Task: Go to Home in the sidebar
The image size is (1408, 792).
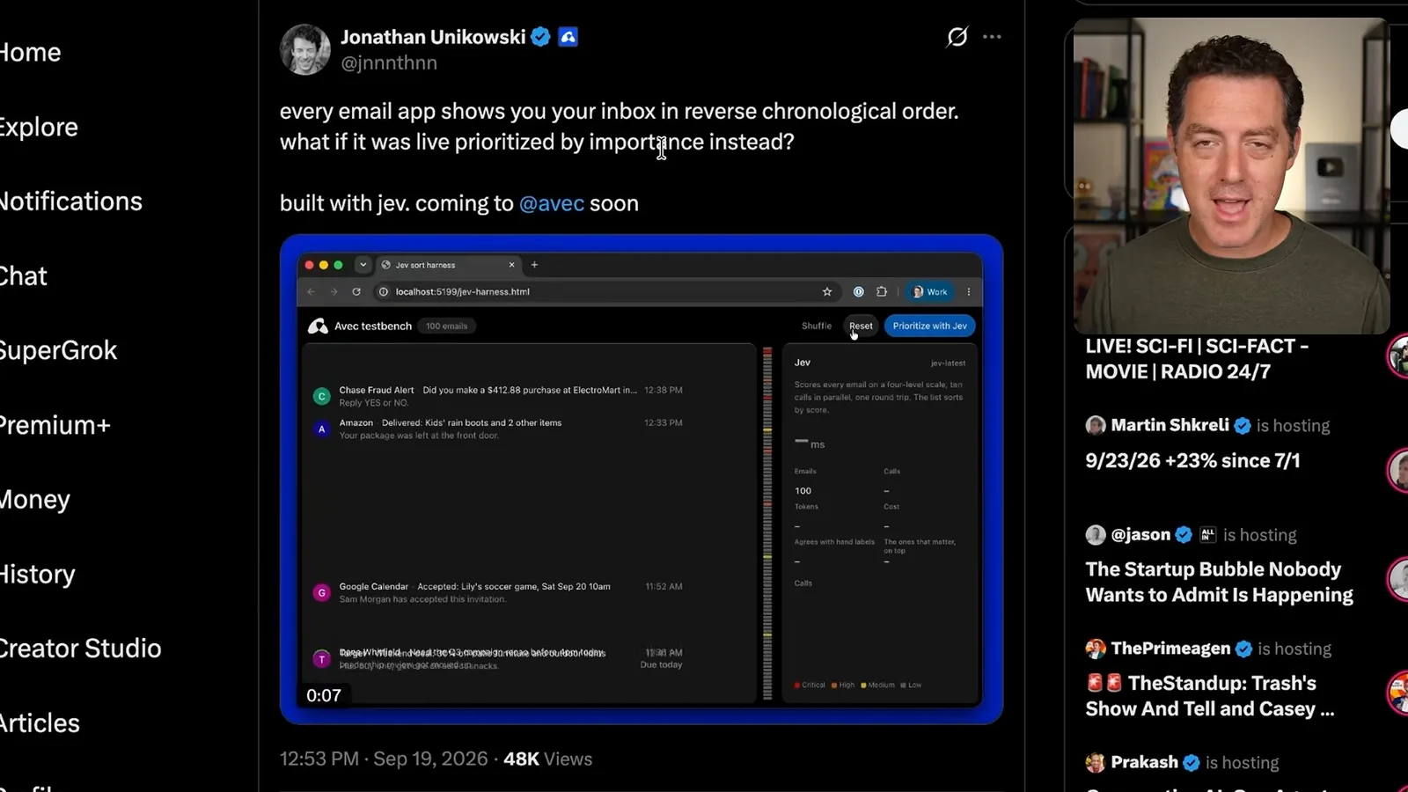Action: [29, 52]
